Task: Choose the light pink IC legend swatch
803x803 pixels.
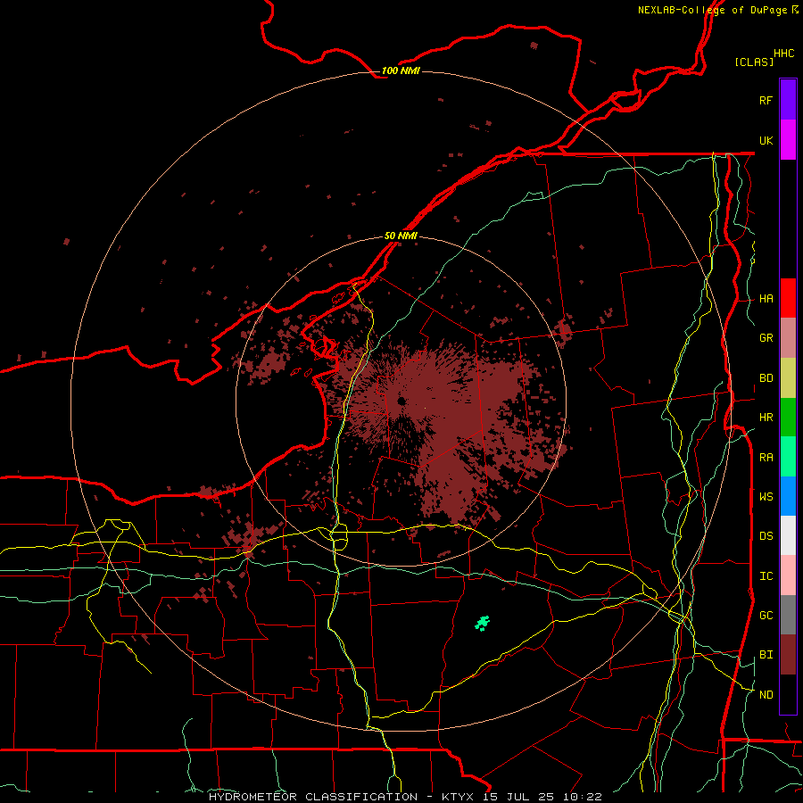Action: click(x=788, y=575)
